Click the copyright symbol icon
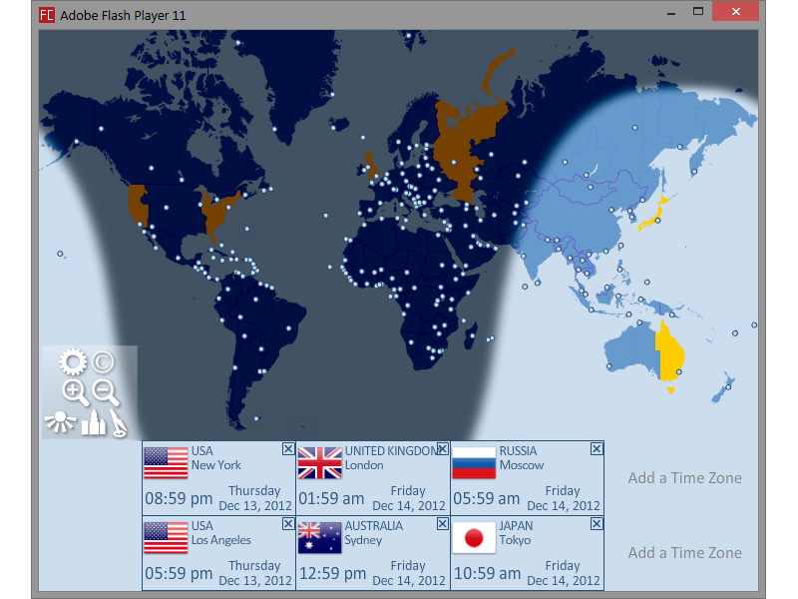This screenshot has height=599, width=798. (x=104, y=362)
